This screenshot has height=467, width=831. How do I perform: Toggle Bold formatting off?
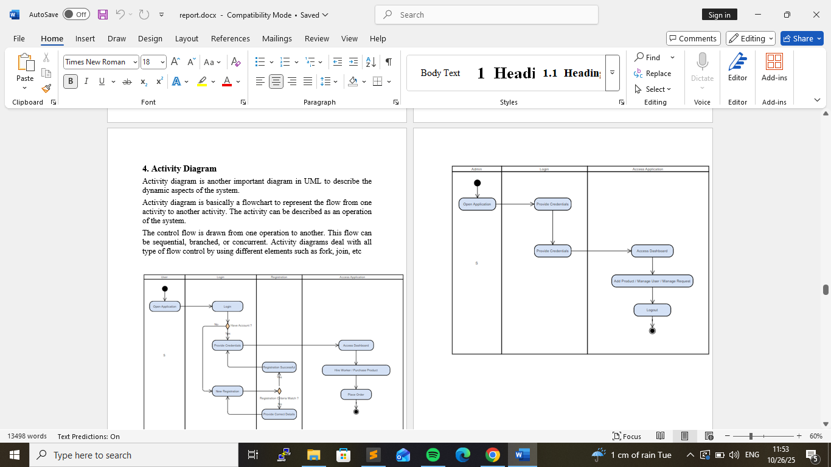[71, 81]
